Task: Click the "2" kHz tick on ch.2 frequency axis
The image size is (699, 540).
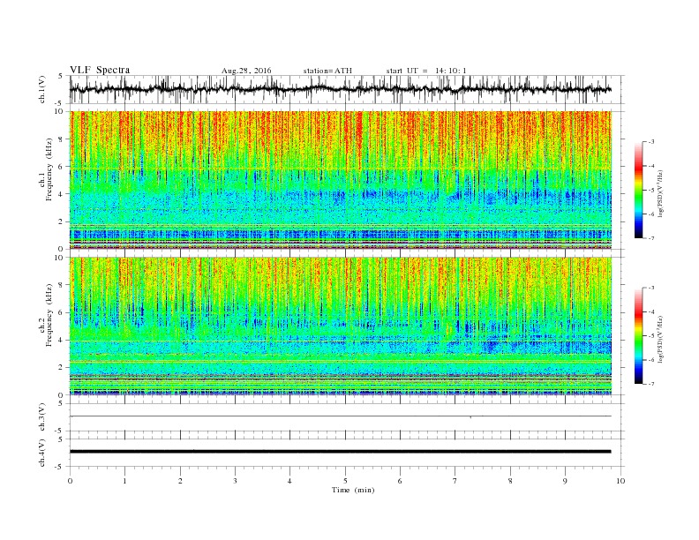Action: (x=62, y=368)
